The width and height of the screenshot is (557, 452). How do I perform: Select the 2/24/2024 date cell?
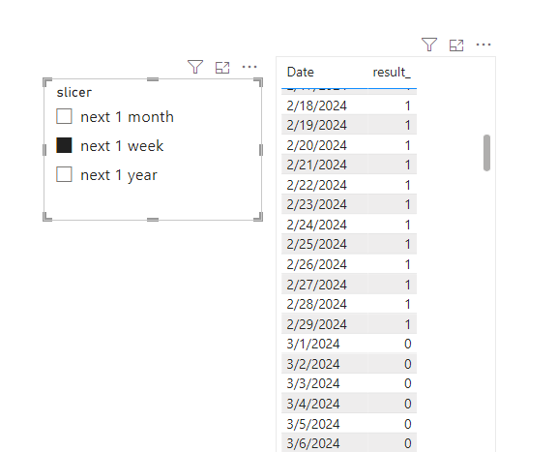(x=316, y=225)
